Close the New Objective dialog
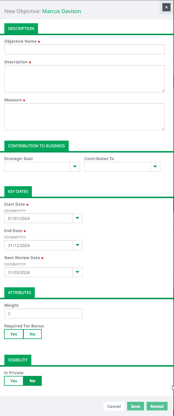Viewport: 174px width, 416px height. (x=166, y=7)
